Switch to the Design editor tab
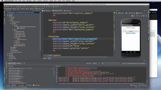The height and width of the screenshot is (90, 161). pyautogui.click(x=45, y=58)
